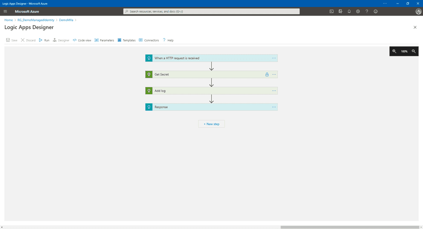The height and width of the screenshot is (229, 423).
Task: Click the Get Secret step icon
Action: point(149,75)
